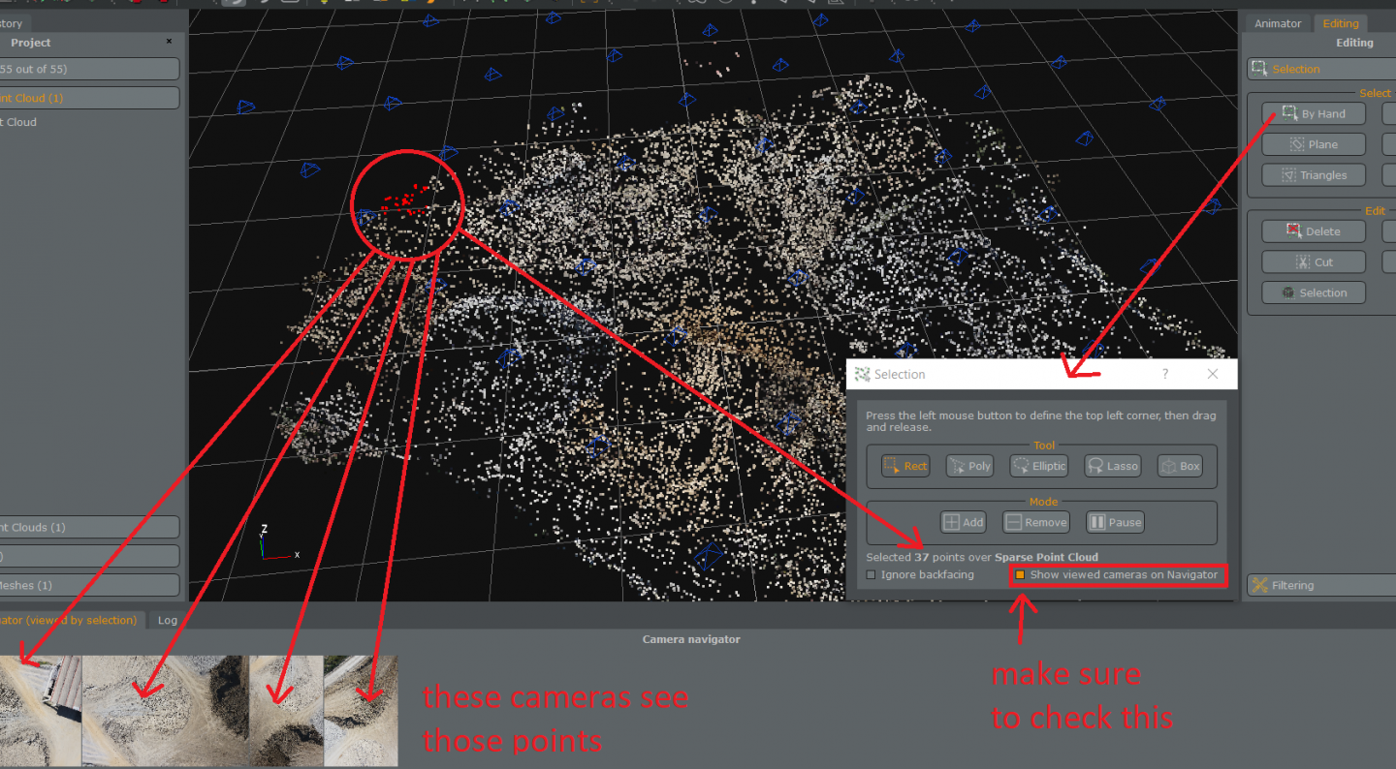
Task: Expand the cameras (55 out of 55) section
Action: point(89,69)
